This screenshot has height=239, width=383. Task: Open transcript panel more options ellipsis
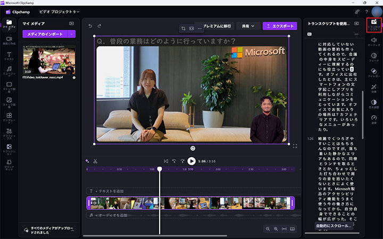click(356, 34)
